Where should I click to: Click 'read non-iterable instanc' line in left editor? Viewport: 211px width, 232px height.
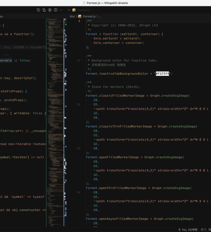pos(23,144)
